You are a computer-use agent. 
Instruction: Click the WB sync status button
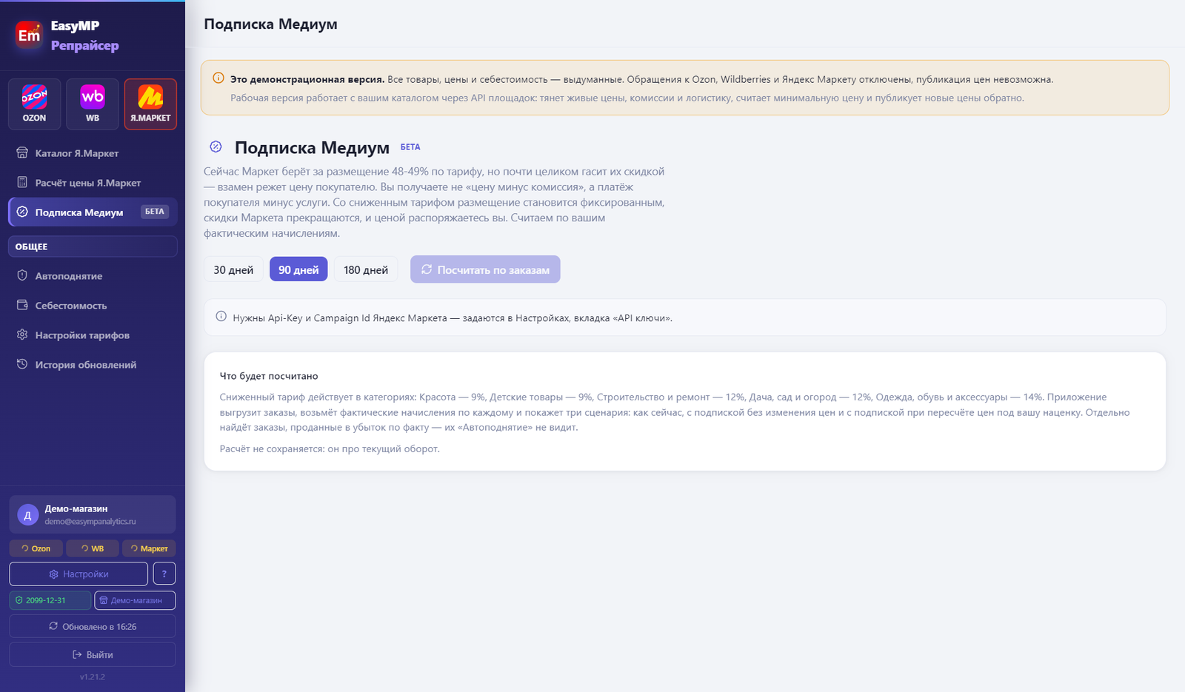click(93, 548)
